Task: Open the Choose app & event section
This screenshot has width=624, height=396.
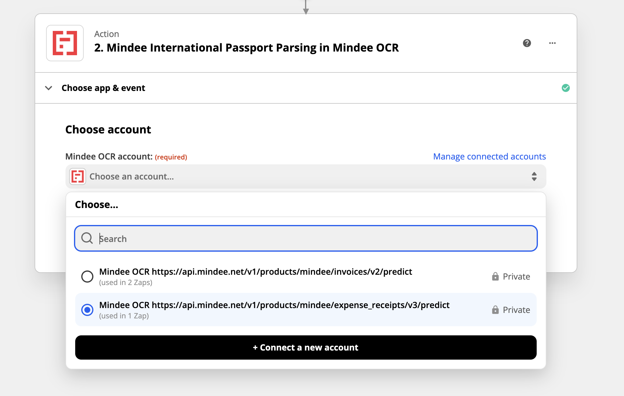Action: pyautogui.click(x=103, y=88)
